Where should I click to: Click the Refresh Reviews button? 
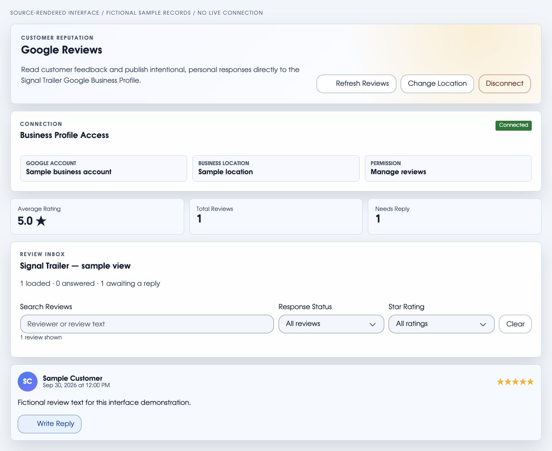[356, 84]
